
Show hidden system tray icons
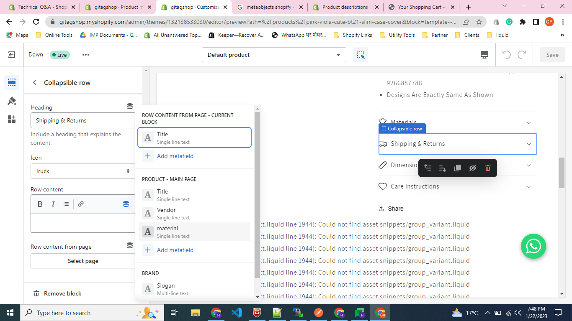488,313
